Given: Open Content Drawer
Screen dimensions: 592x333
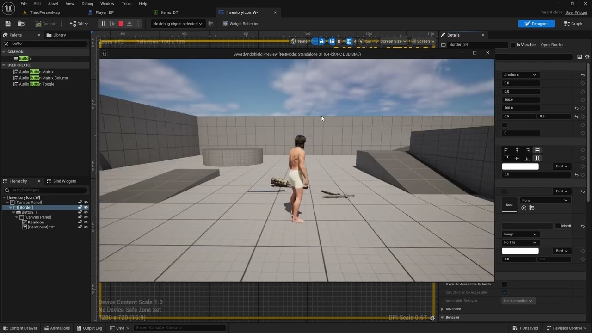Looking at the screenshot, I should (x=20, y=328).
